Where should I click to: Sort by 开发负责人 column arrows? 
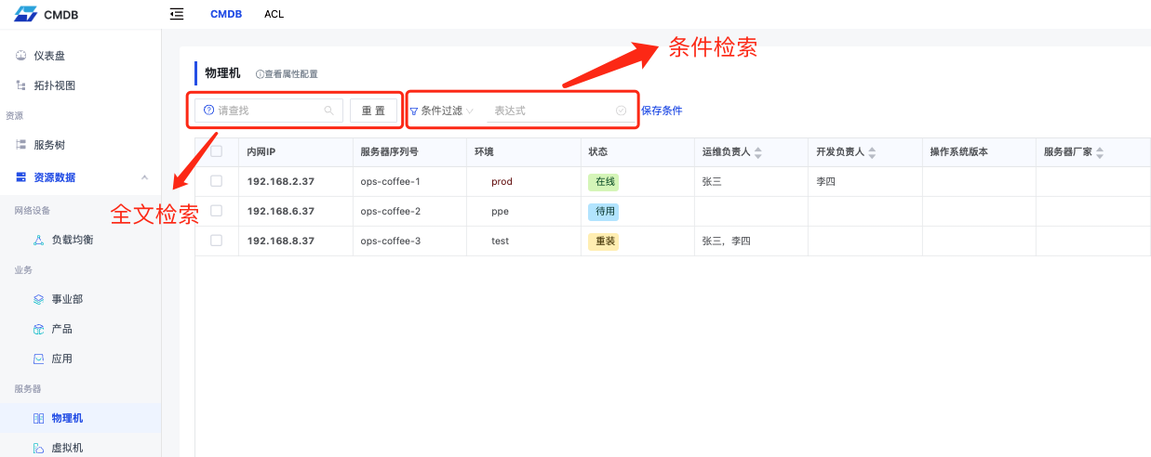tap(872, 152)
